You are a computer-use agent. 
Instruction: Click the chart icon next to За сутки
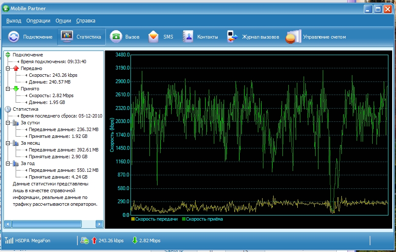16,123
